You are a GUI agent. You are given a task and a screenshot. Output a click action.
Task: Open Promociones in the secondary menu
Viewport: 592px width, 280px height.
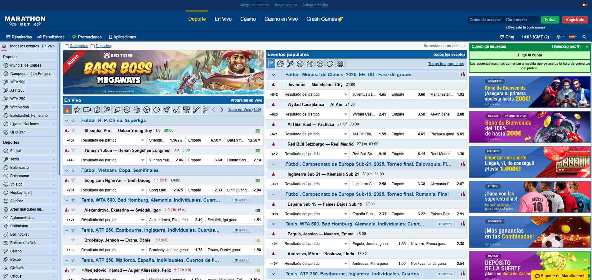(x=87, y=37)
